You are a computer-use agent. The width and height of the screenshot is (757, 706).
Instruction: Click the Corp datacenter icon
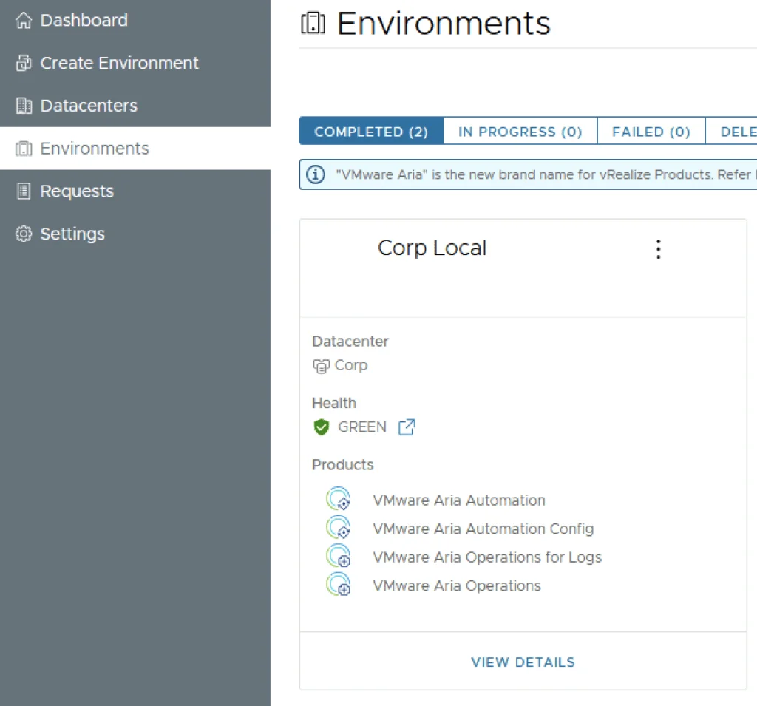321,366
